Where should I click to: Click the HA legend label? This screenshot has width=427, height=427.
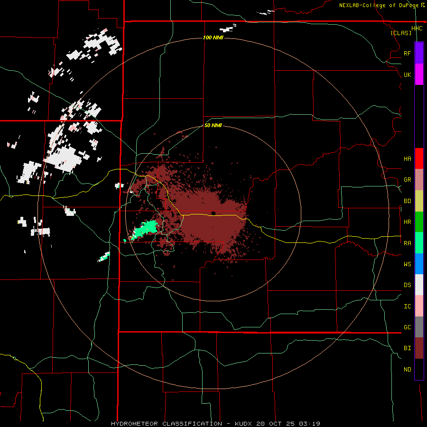pyautogui.click(x=407, y=158)
